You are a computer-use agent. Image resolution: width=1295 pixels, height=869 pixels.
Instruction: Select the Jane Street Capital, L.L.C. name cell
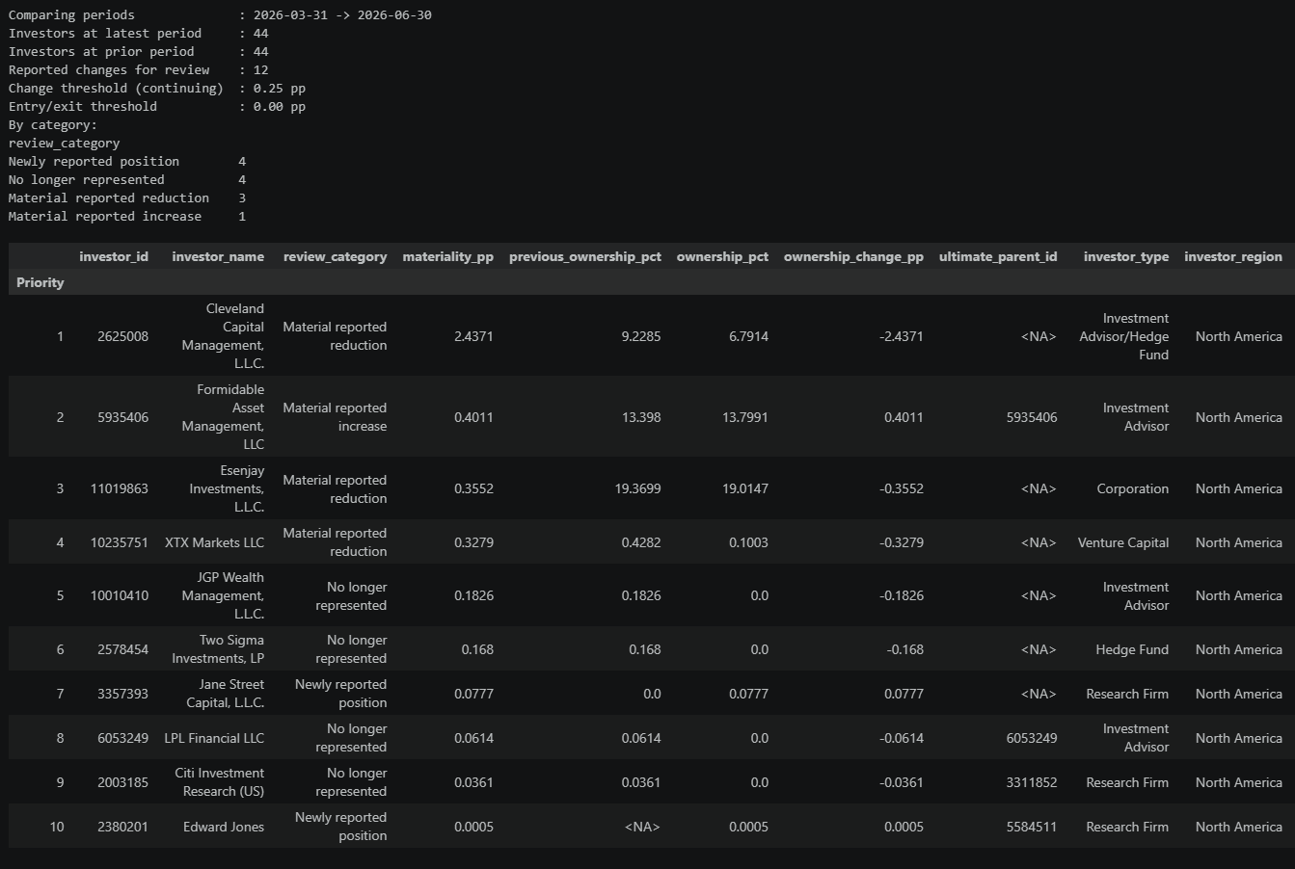226,694
